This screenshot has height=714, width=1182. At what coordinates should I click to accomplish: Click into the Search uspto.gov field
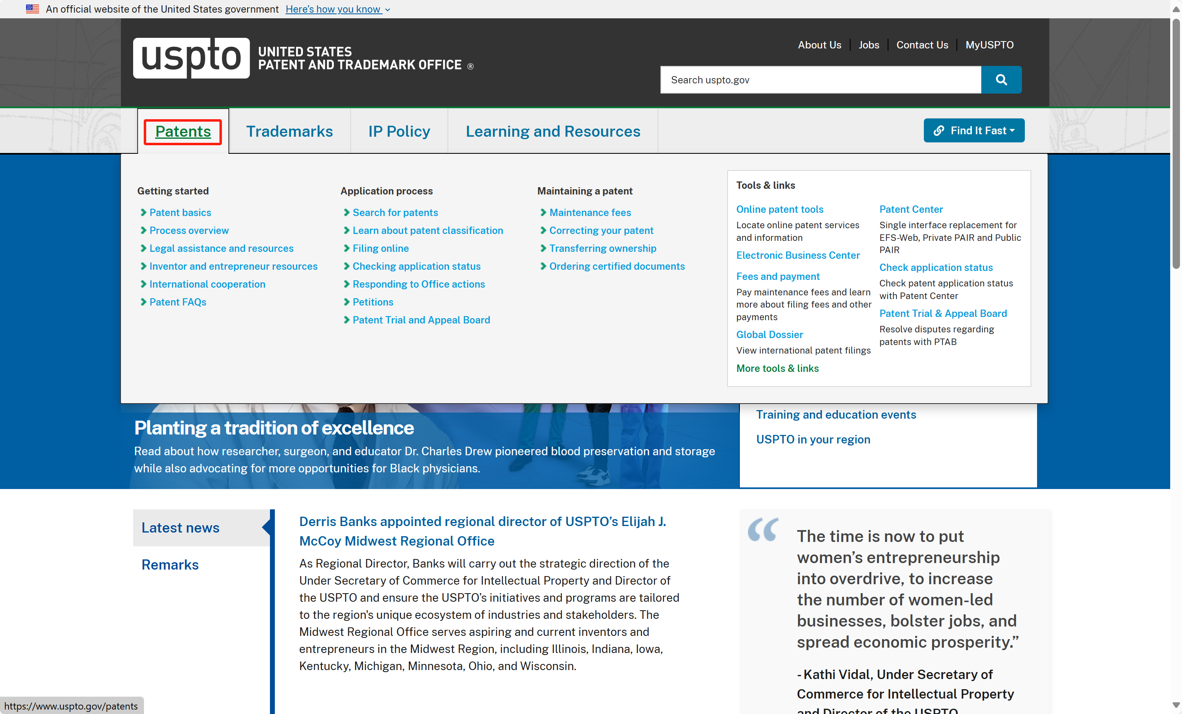coord(820,80)
